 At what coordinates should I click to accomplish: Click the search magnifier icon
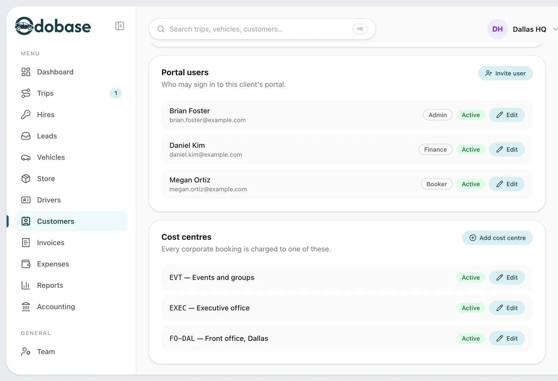161,29
